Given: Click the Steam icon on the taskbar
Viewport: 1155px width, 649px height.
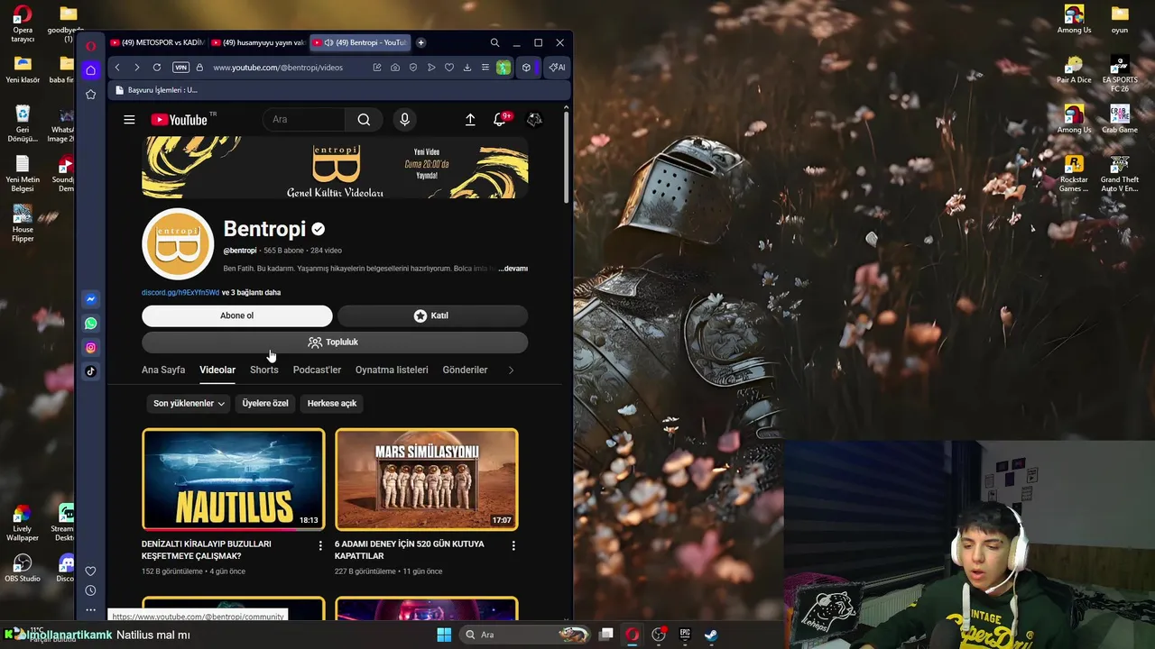Looking at the screenshot, I should (x=711, y=635).
